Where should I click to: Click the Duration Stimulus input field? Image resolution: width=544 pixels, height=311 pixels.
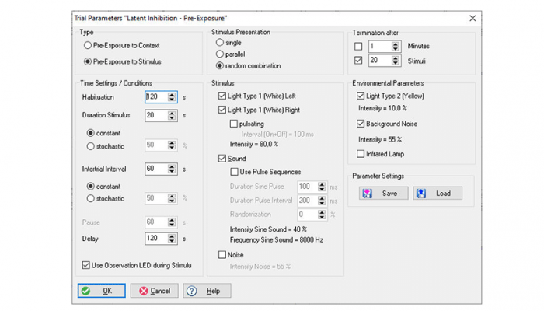[155, 115]
